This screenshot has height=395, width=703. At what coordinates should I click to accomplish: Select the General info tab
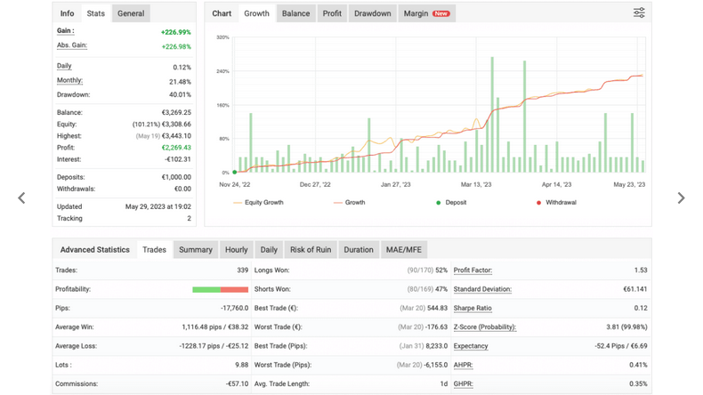coord(131,13)
